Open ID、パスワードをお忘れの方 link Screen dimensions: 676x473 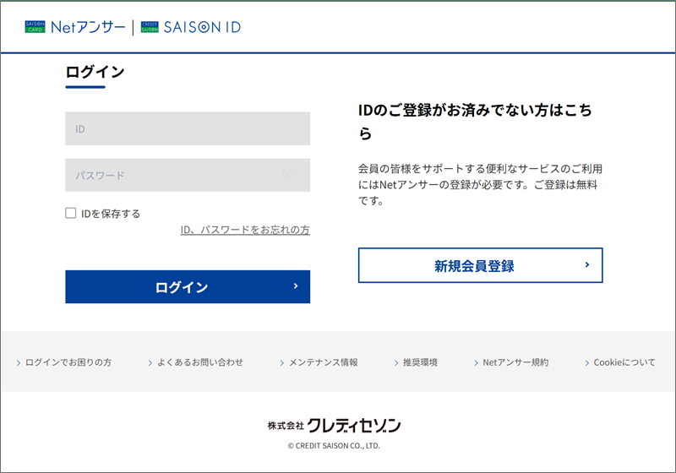pyautogui.click(x=245, y=230)
